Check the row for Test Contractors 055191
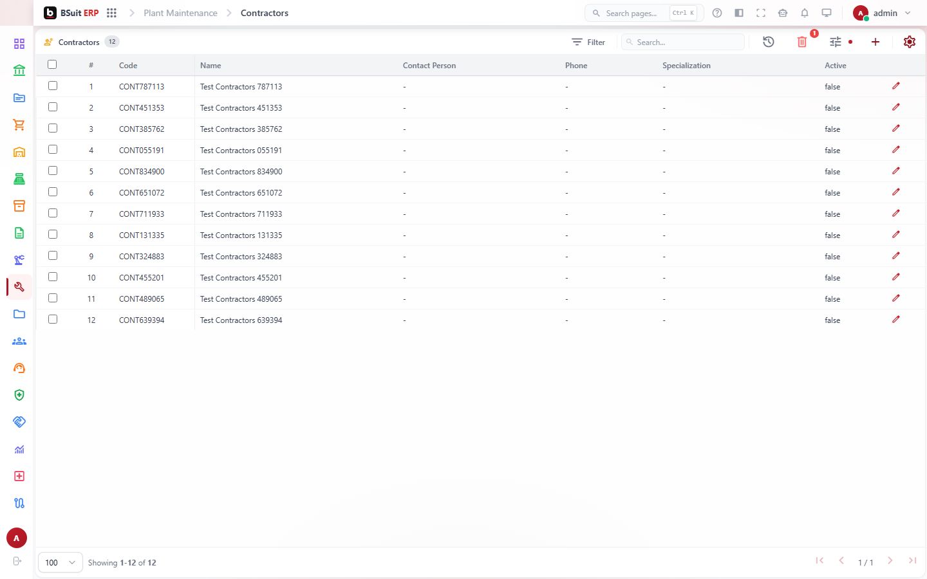 53,149
